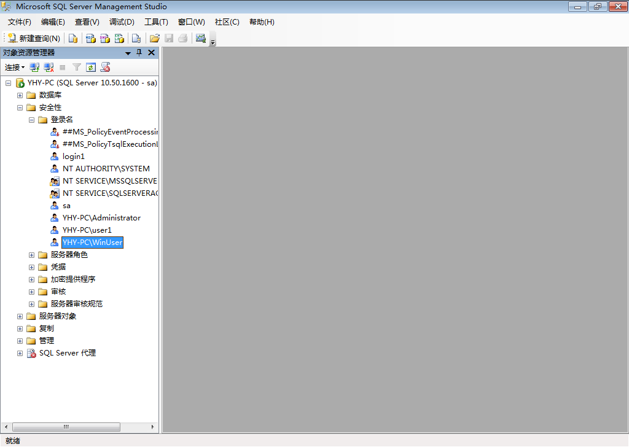Click the 新建查询 icon
Screen dimensions: 629x447
[x=12, y=38]
